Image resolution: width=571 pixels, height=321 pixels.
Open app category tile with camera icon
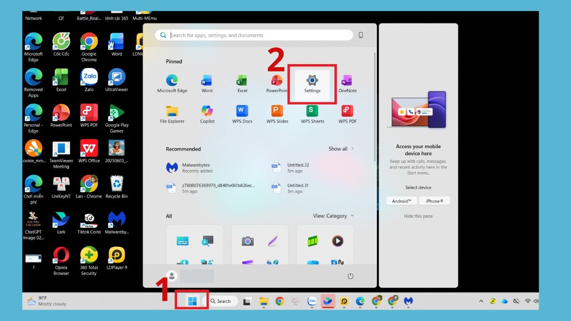[260, 244]
